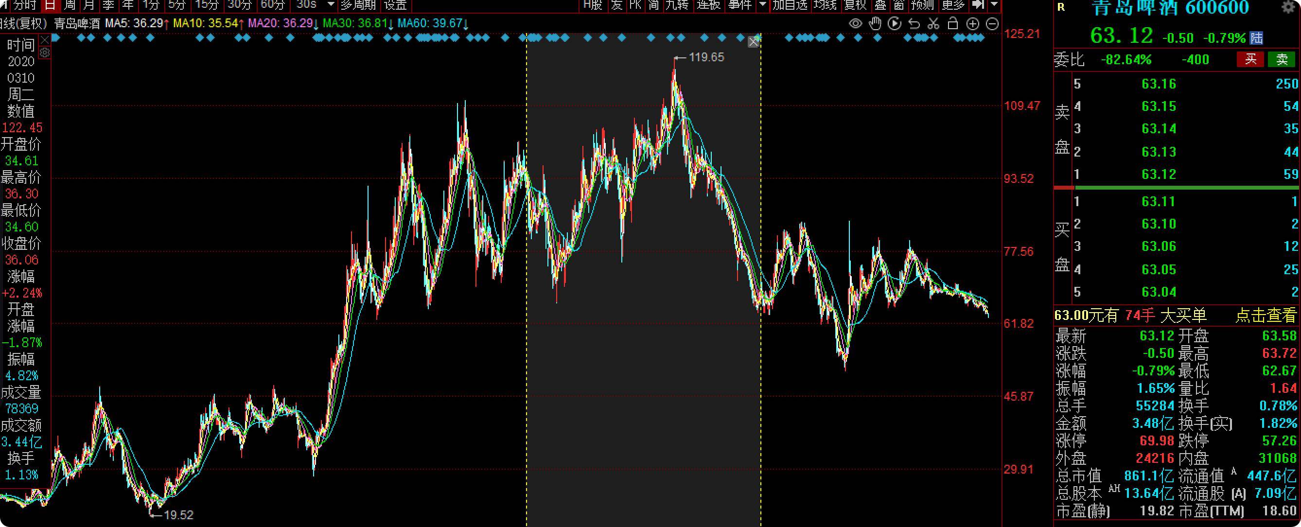Toggle the eye visibility icon above chart
The height and width of the screenshot is (527, 1301).
point(855,24)
